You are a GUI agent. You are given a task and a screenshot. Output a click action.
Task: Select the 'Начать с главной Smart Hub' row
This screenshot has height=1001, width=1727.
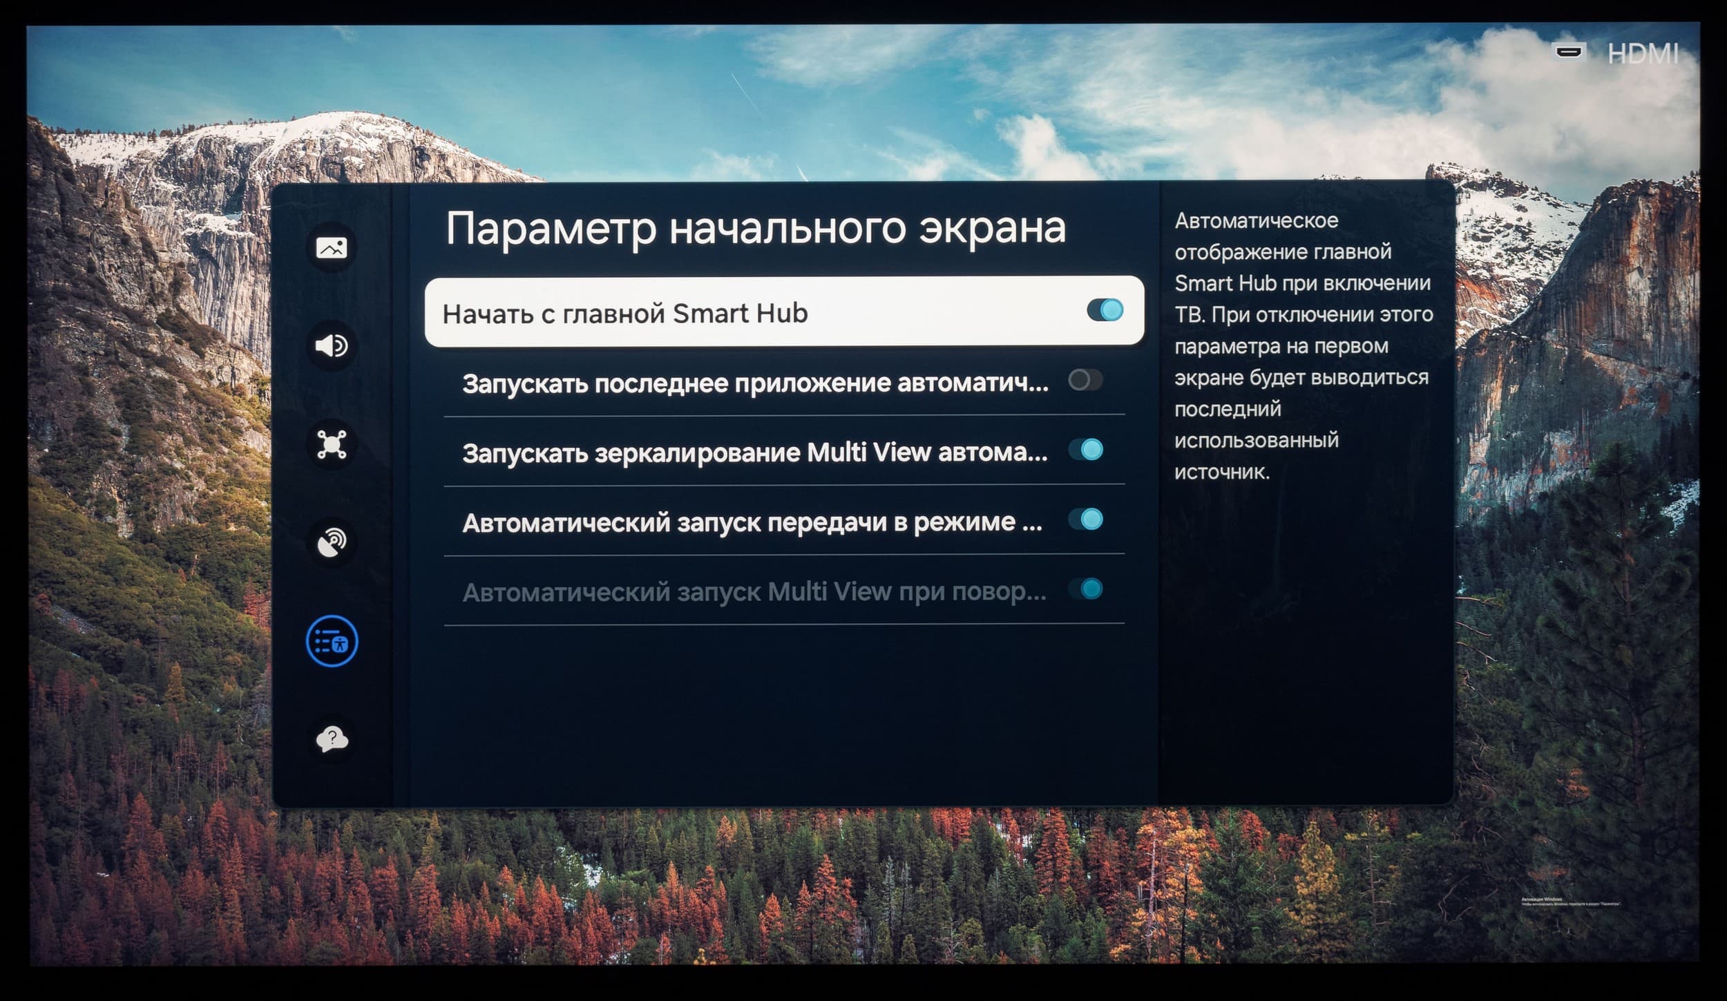(x=625, y=314)
